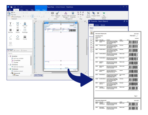The height and width of the screenshot is (115, 148).
Task: Collapse the Variables tree node
Action: click(x=9, y=56)
